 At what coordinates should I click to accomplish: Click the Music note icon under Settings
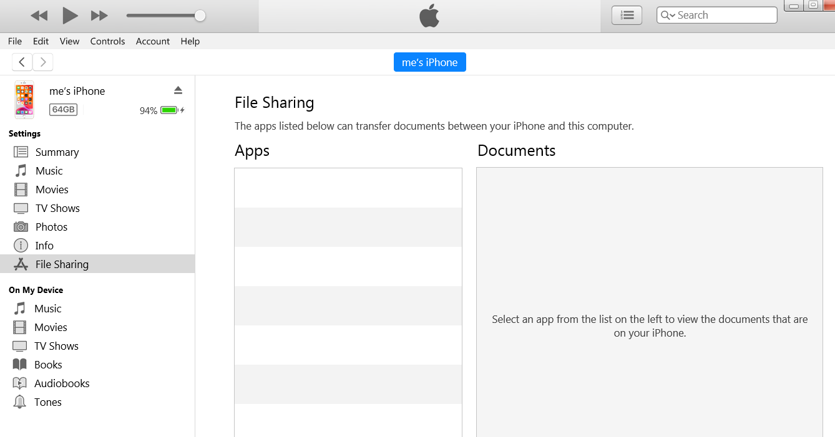(21, 171)
